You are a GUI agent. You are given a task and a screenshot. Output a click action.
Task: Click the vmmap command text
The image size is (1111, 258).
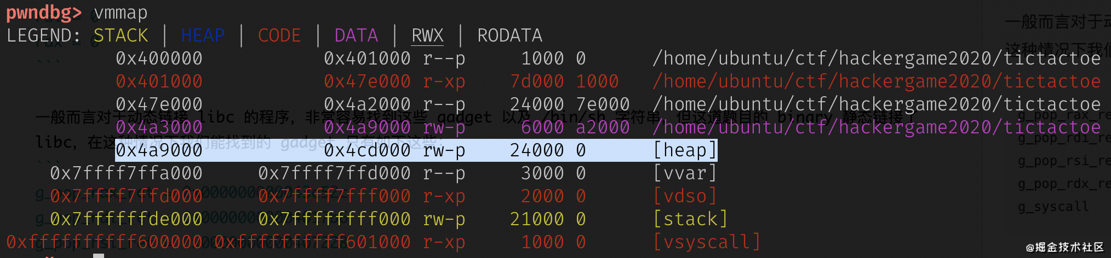pos(121,13)
